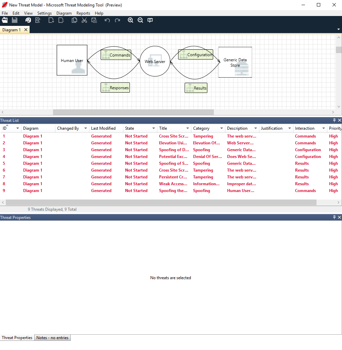Zoom in on the diagram canvas
Image resolution: width=342 pixels, height=350 pixels.
(x=131, y=20)
